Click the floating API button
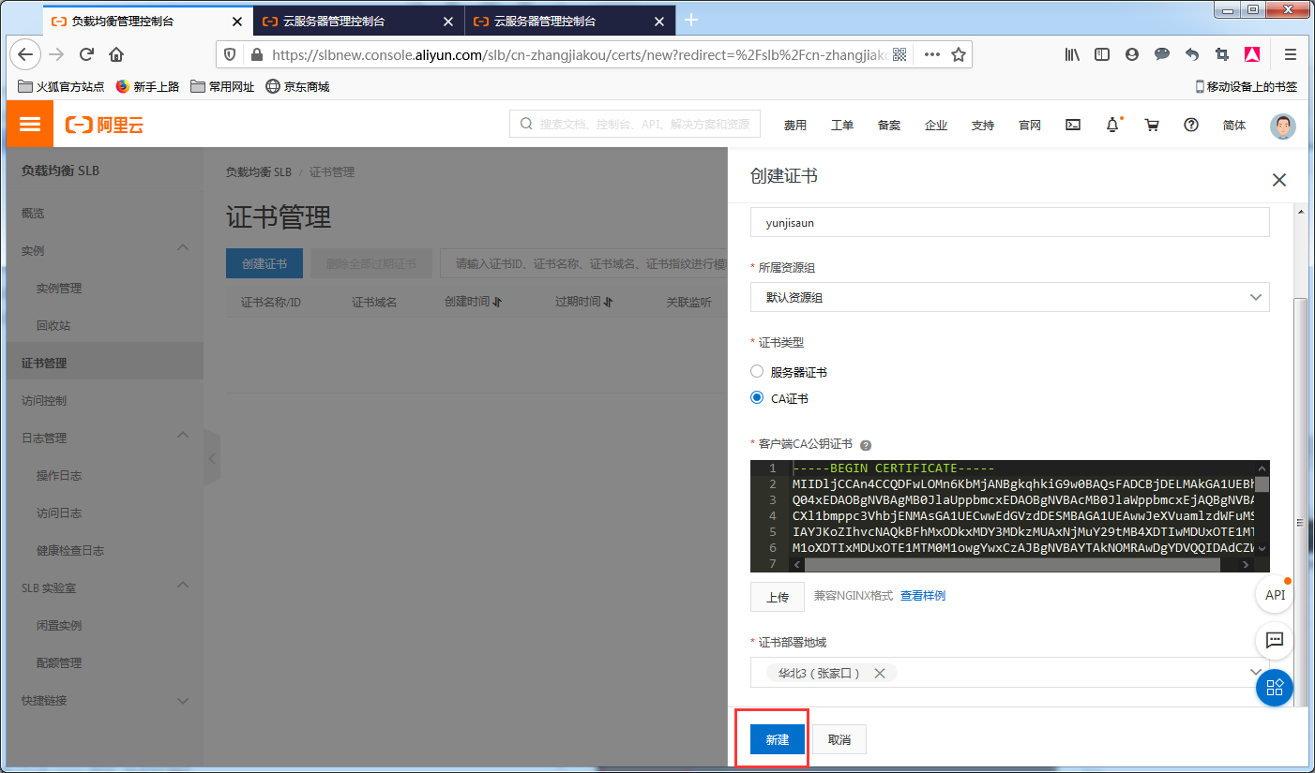The image size is (1315, 773). point(1275,595)
